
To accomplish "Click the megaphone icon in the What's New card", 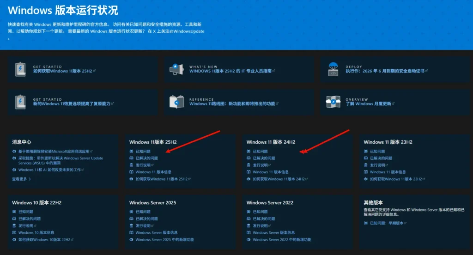I will 176,69.
